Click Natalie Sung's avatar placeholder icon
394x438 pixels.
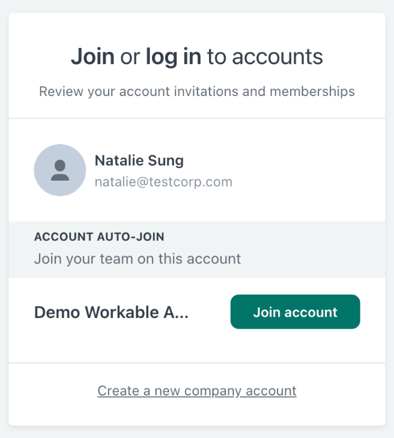[x=60, y=170]
